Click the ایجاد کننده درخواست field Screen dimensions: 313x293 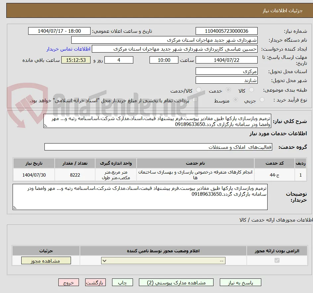[175, 49]
